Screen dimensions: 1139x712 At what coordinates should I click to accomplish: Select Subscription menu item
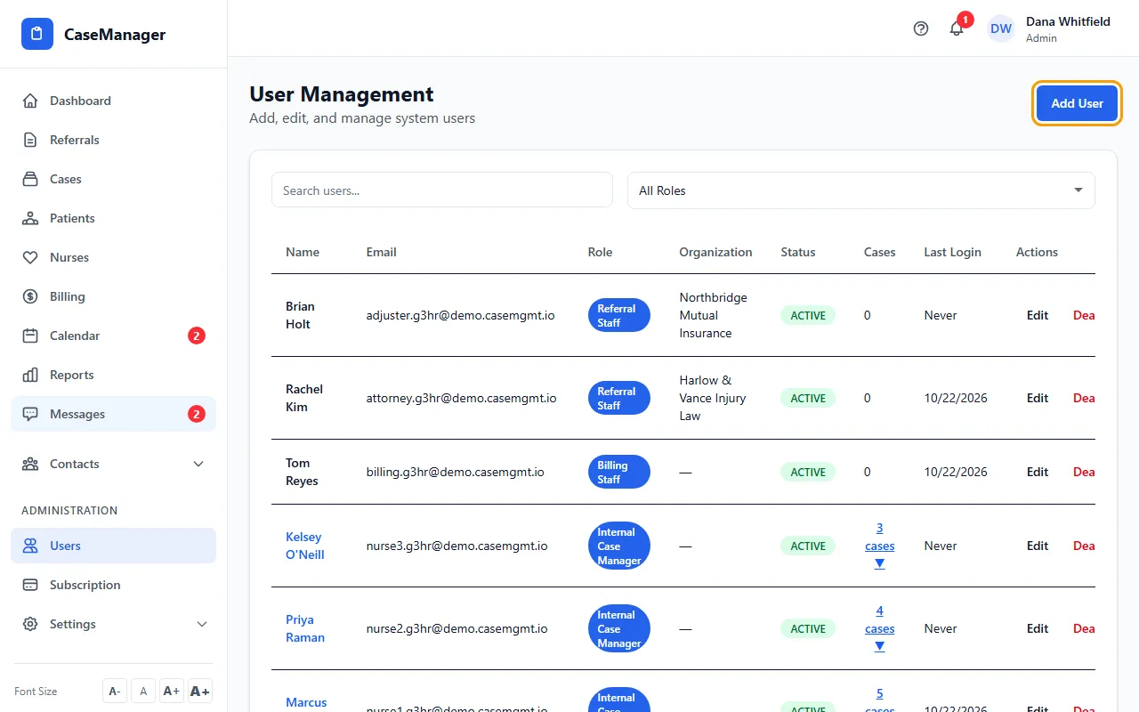pos(113,585)
